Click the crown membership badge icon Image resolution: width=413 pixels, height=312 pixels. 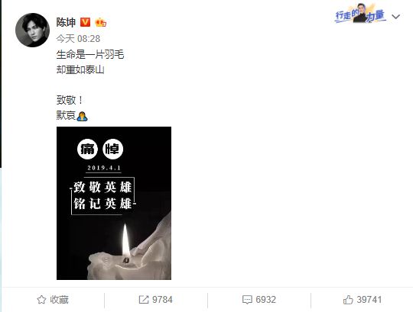coord(101,23)
